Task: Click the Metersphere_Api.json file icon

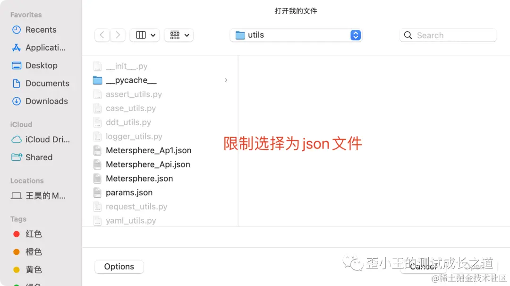Action: click(97, 165)
